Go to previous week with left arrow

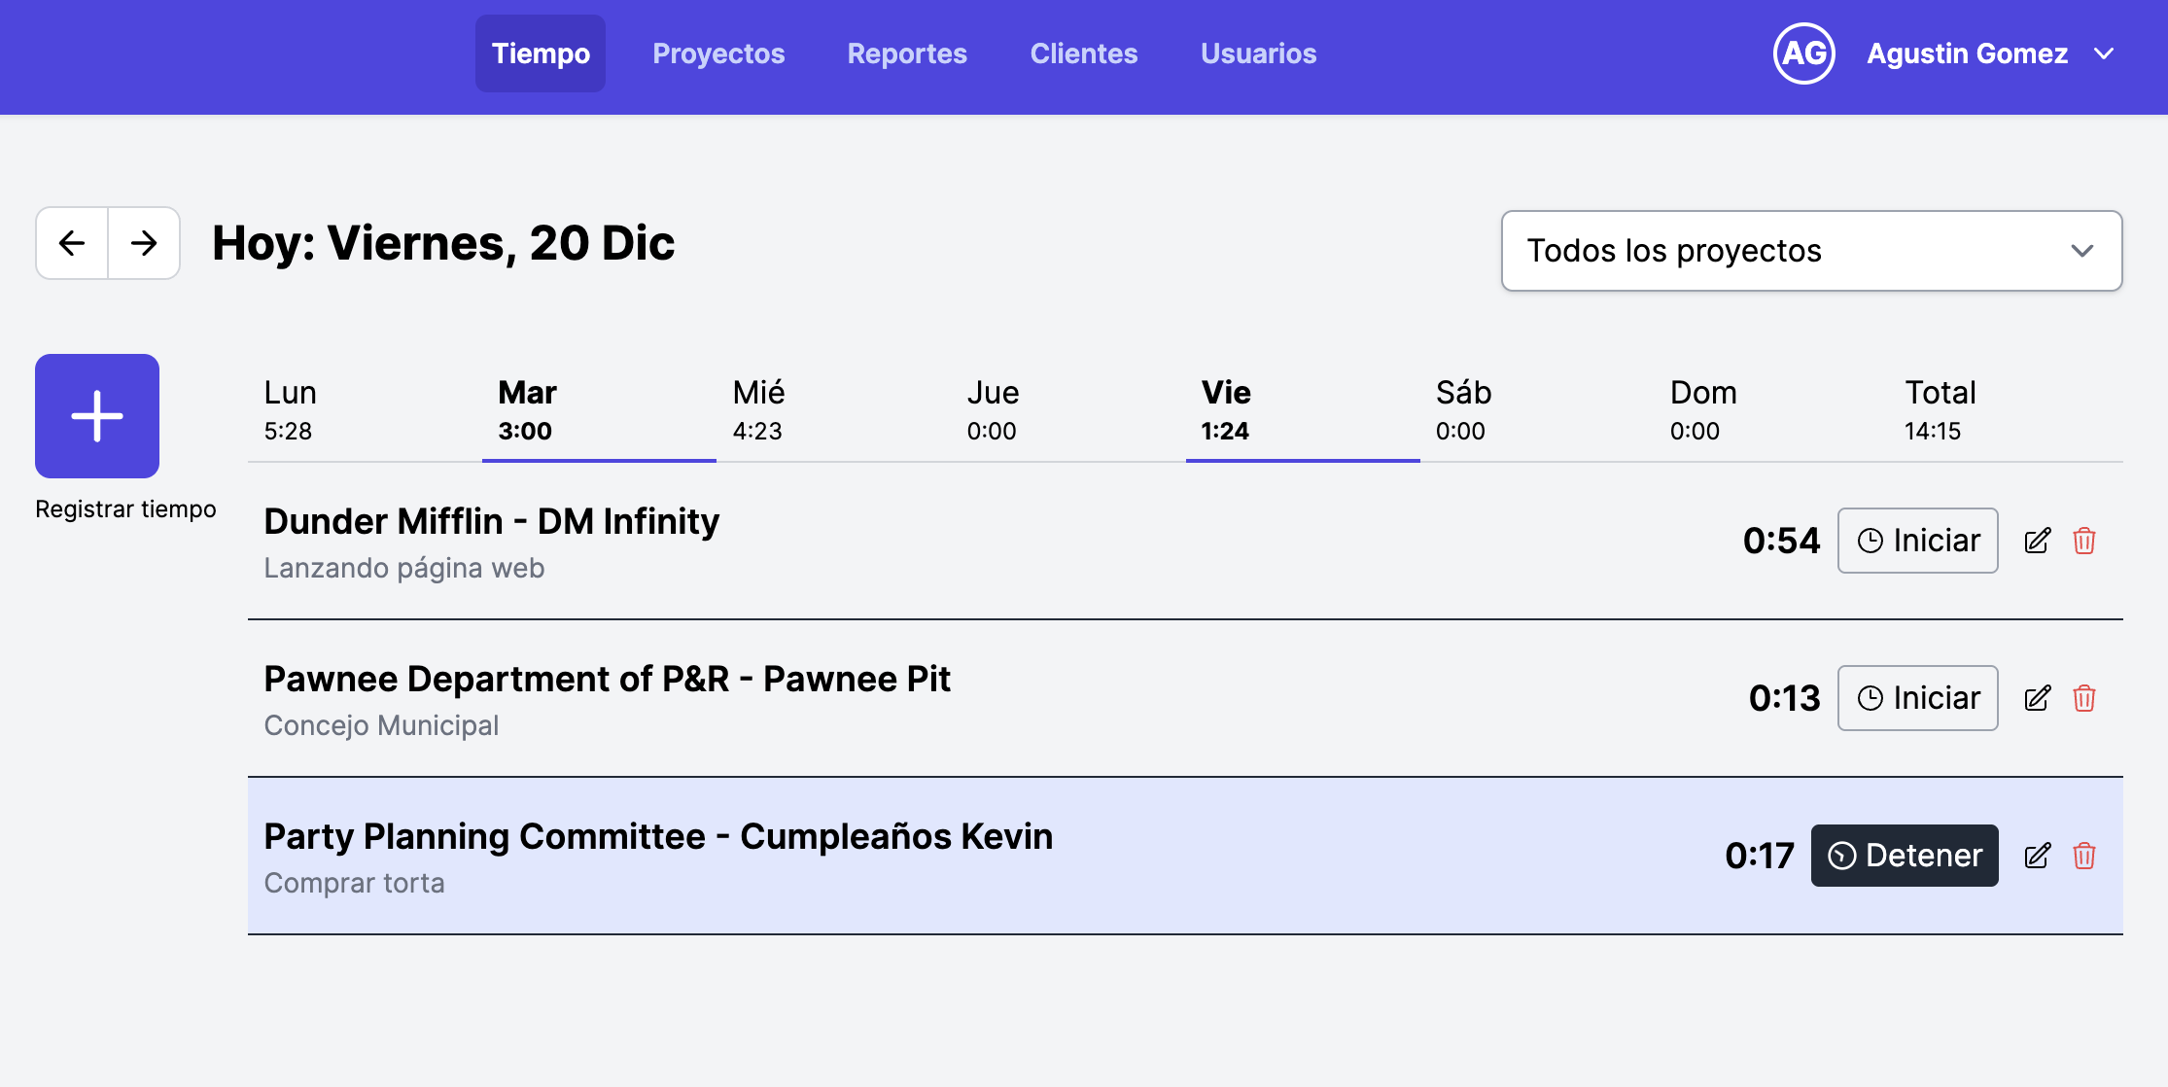pos(71,243)
